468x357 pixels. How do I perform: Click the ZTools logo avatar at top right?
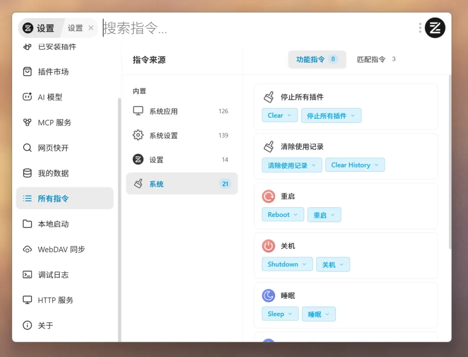(x=435, y=28)
